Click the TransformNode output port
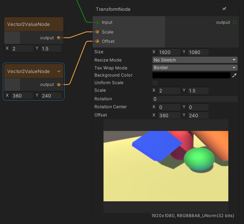 click(234, 22)
